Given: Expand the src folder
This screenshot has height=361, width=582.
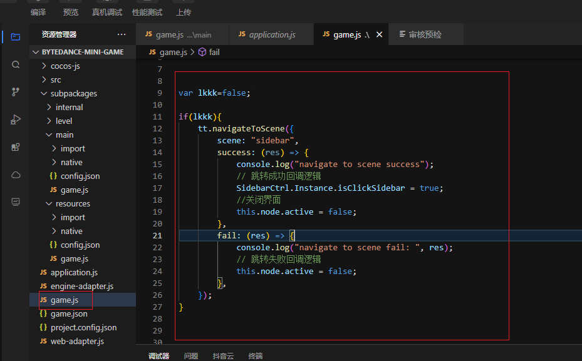Looking at the screenshot, I should pos(56,79).
